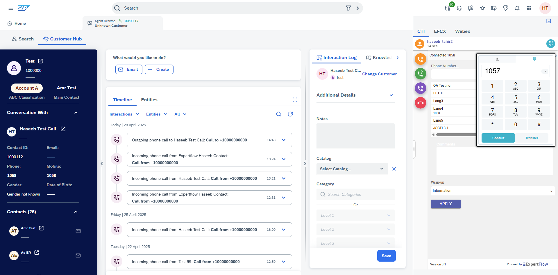Click the purple transfer call button
The height and width of the screenshot is (275, 558).
click(x=420, y=88)
